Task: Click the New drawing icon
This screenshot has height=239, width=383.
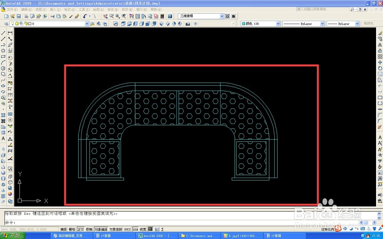Action: pyautogui.click(x=7, y=16)
